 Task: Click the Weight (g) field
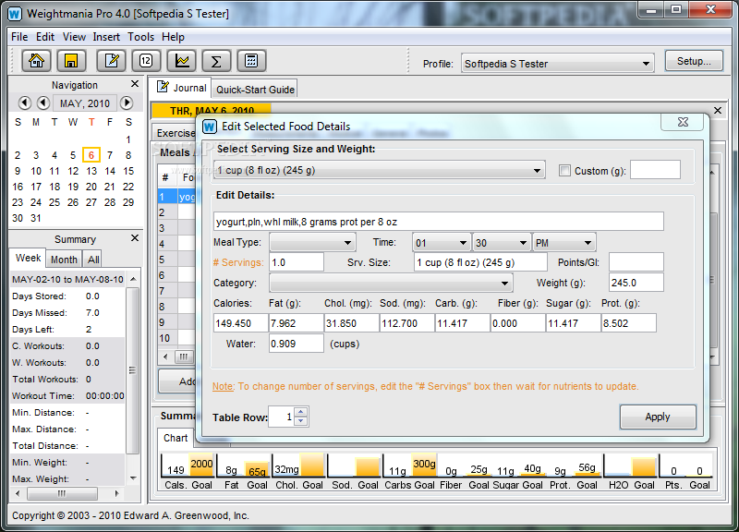pos(636,283)
